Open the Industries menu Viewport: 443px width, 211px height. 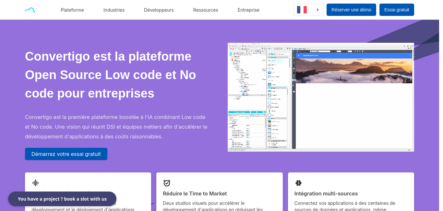114,10
